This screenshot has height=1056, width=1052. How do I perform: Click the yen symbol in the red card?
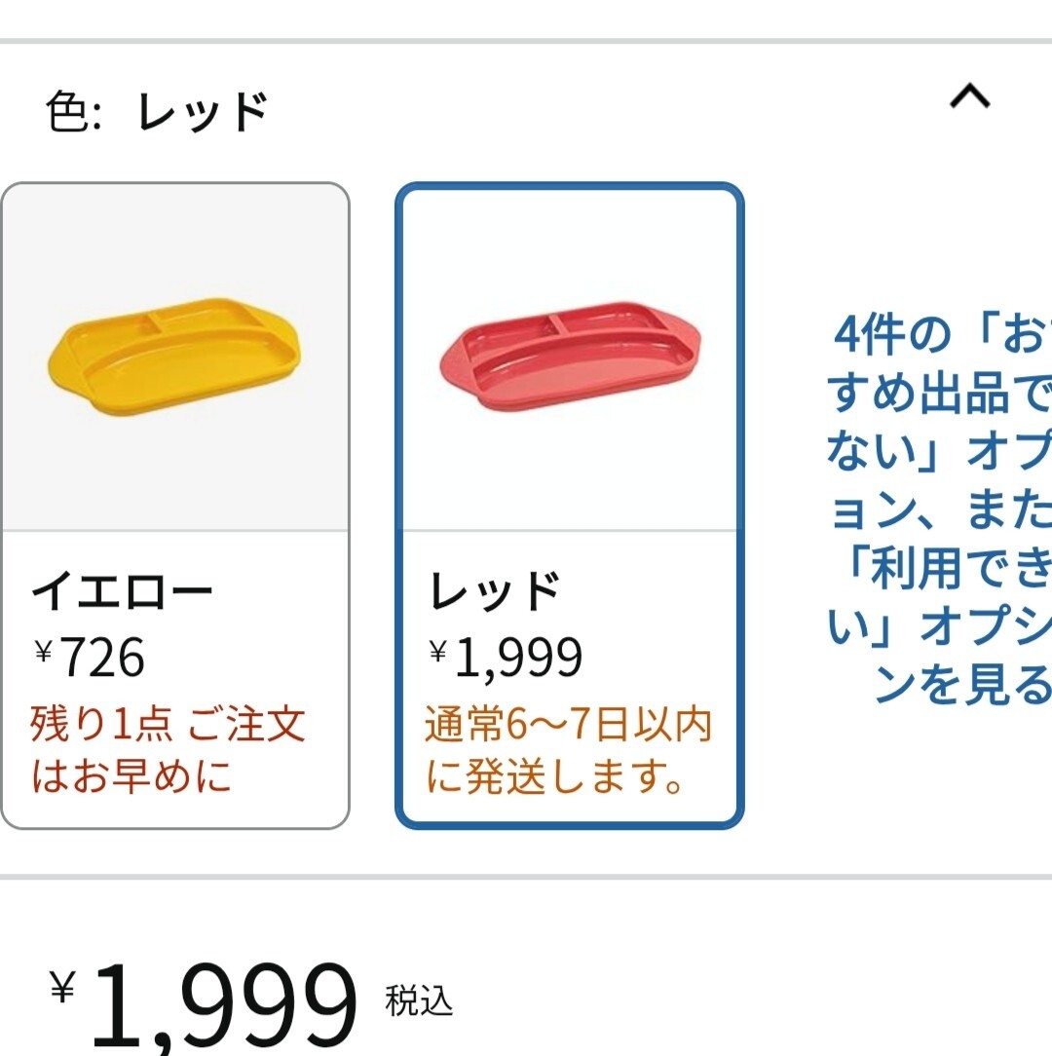438,651
